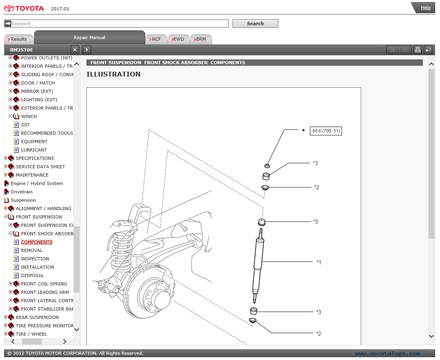Click the Search button
This screenshot has width=440, height=360.
(255, 24)
